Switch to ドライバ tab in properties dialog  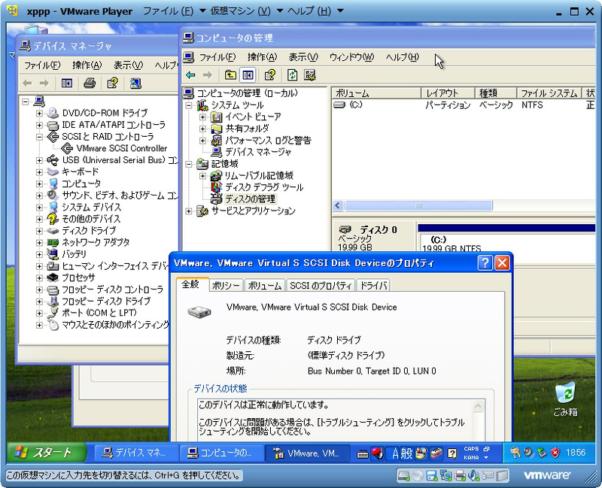[x=373, y=286]
